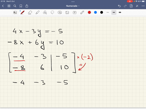Tap the share export icon
The height and width of the screenshot is (109, 146).
[27, 6]
